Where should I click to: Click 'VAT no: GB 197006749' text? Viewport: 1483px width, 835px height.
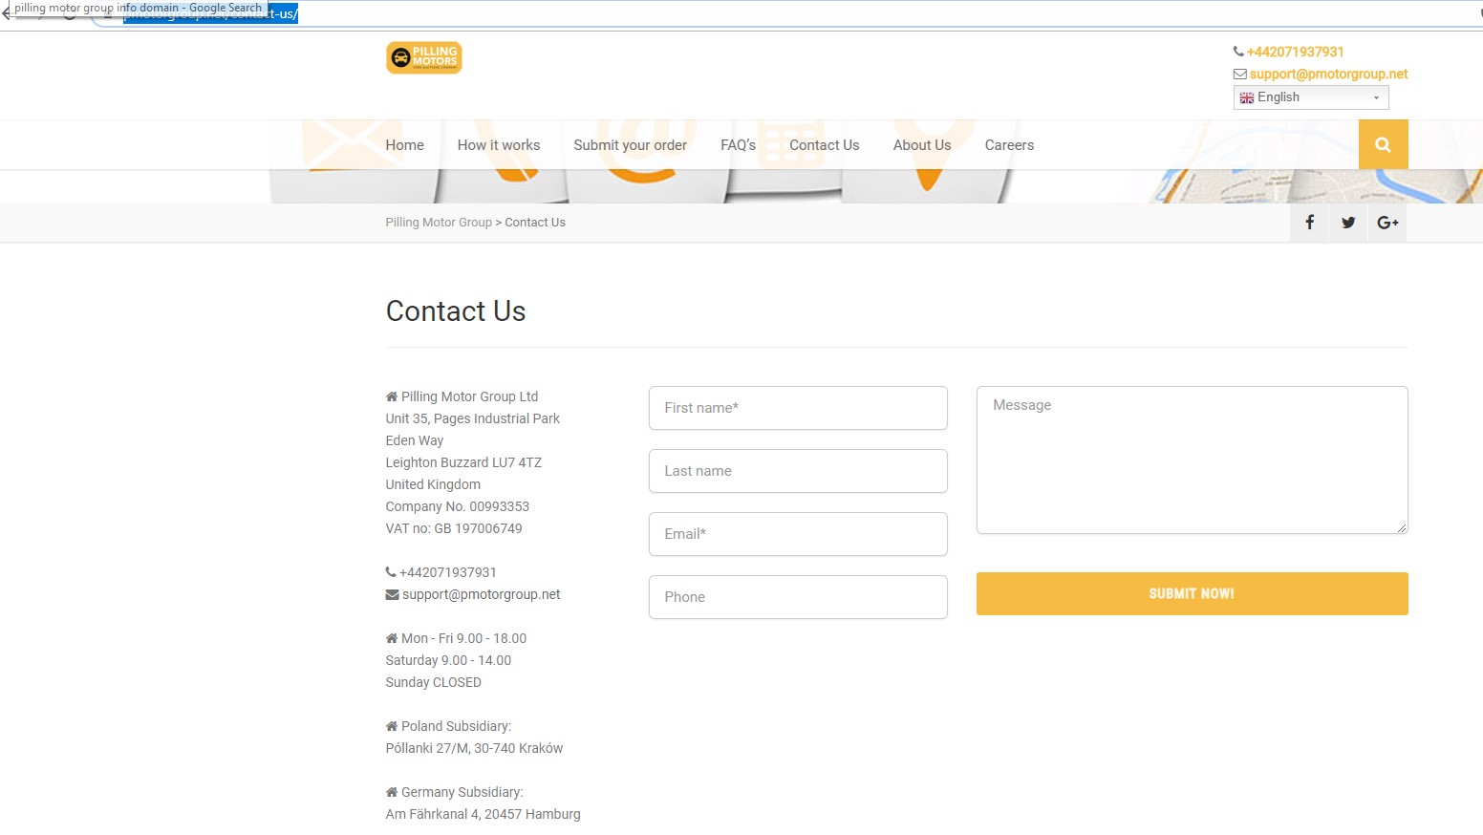[454, 528]
